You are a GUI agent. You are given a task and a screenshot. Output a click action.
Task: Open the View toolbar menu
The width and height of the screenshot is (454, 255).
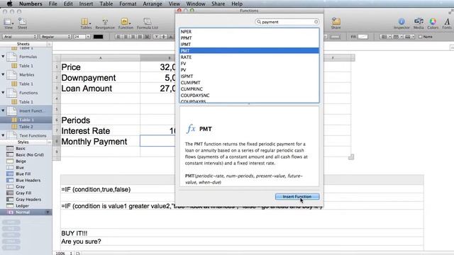(x=9, y=23)
